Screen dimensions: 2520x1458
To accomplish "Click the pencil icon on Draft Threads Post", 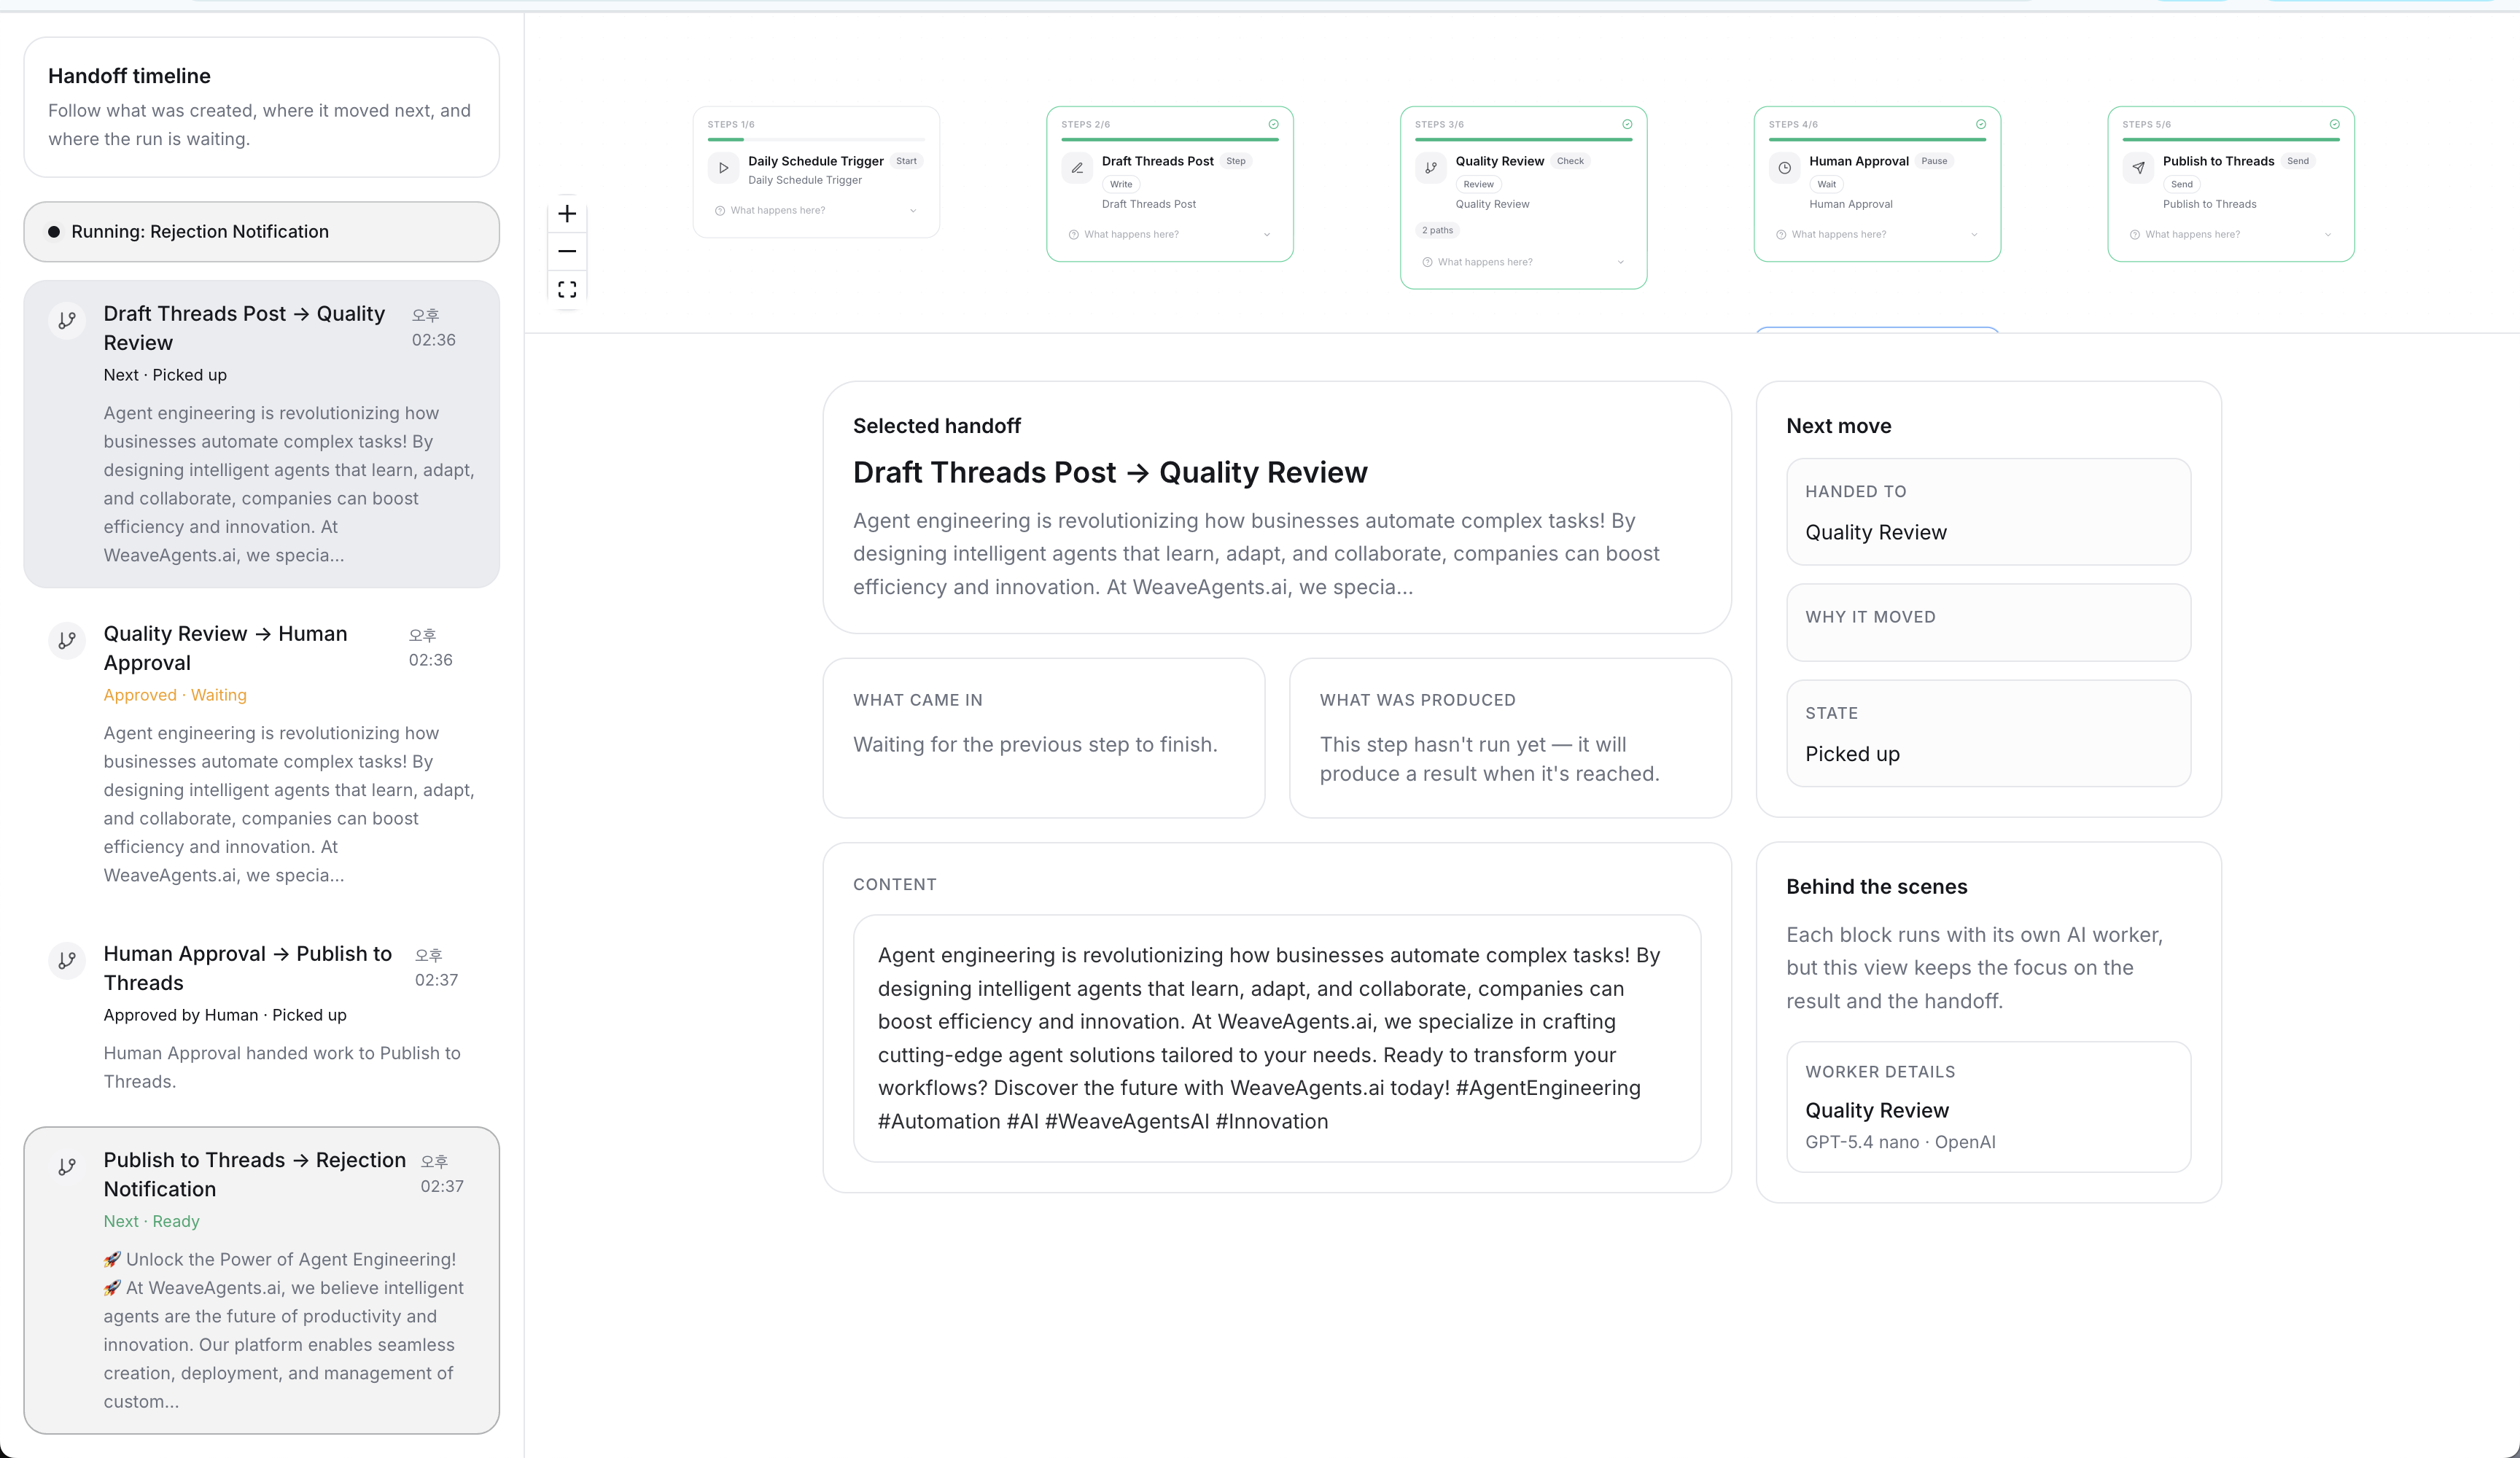I will (1077, 168).
